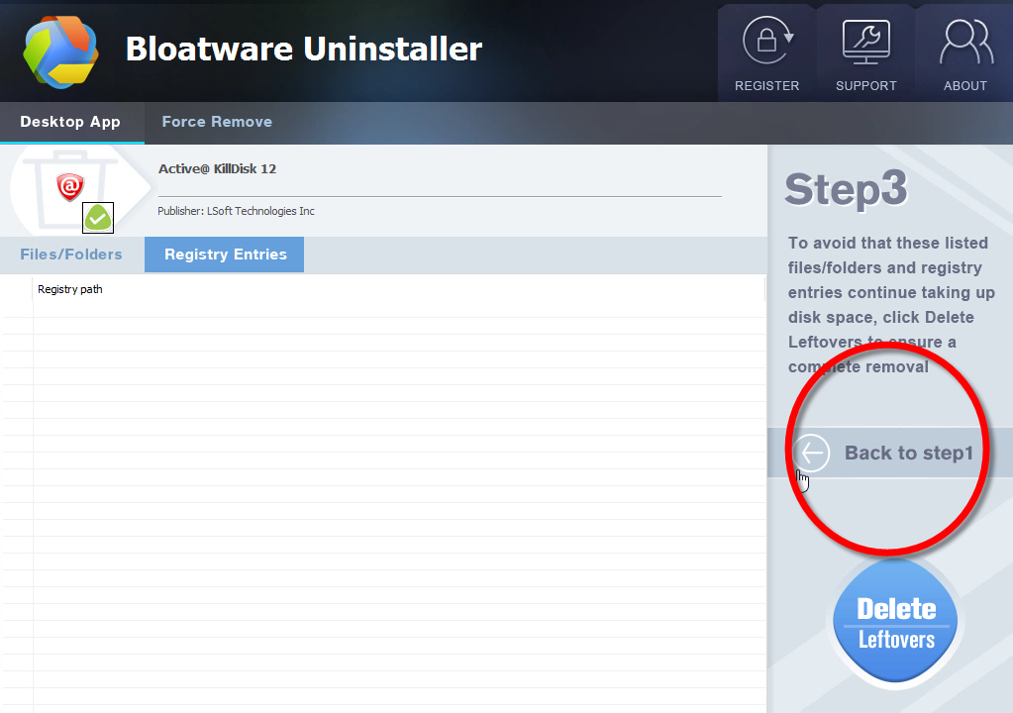Click the Active@ KillDisk red app icon
Viewport: 1013px width, 713px height.
coord(70,186)
